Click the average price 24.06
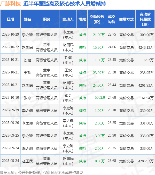155x175 pixels. pos(112,47)
